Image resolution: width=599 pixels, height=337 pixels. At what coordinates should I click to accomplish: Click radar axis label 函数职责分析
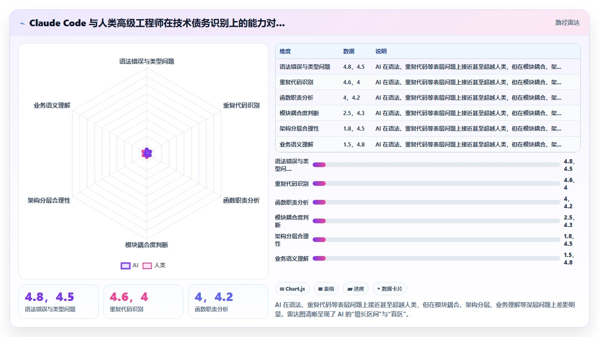pyautogui.click(x=241, y=200)
